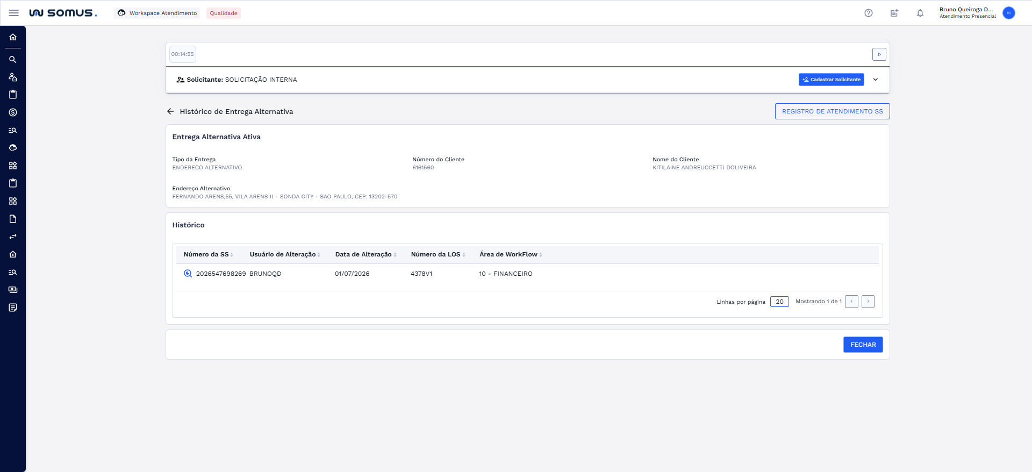Click the FECHAR button
The image size is (1032, 472).
click(863, 345)
